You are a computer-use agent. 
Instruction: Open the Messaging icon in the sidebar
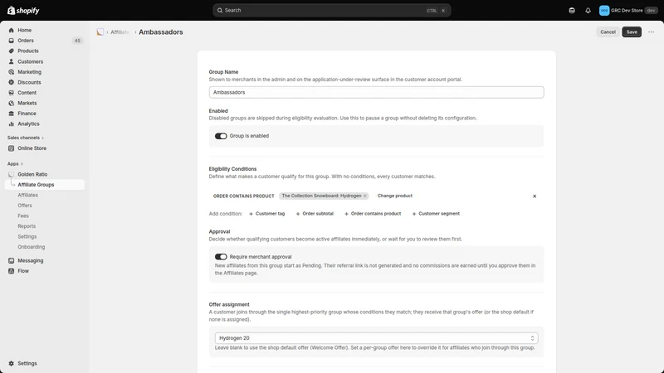pos(11,260)
